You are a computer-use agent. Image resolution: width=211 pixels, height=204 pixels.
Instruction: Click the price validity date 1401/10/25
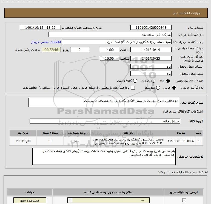151,58
